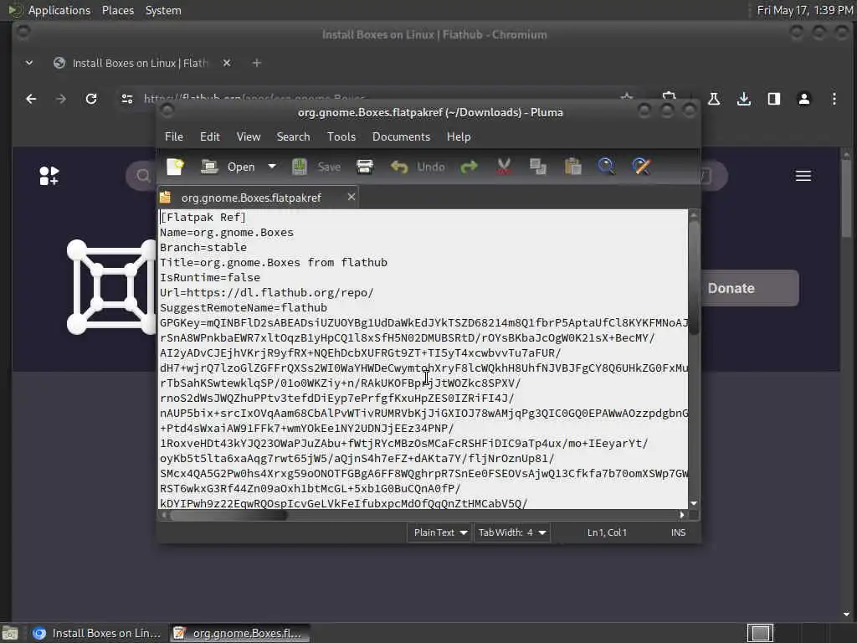Click the 'Name=org.gnome.Boxes' line
Screen dimensions: 857x643
coord(226,233)
